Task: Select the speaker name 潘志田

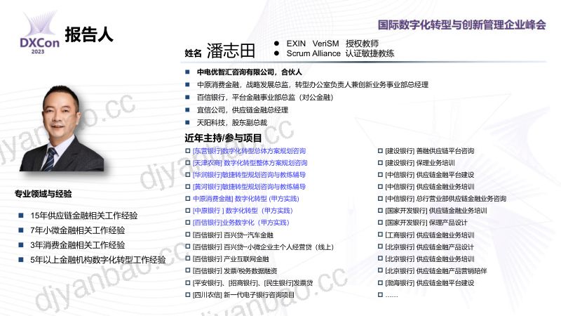Action: (231, 51)
